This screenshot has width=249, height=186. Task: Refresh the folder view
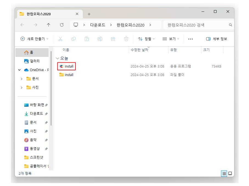pos(62,25)
